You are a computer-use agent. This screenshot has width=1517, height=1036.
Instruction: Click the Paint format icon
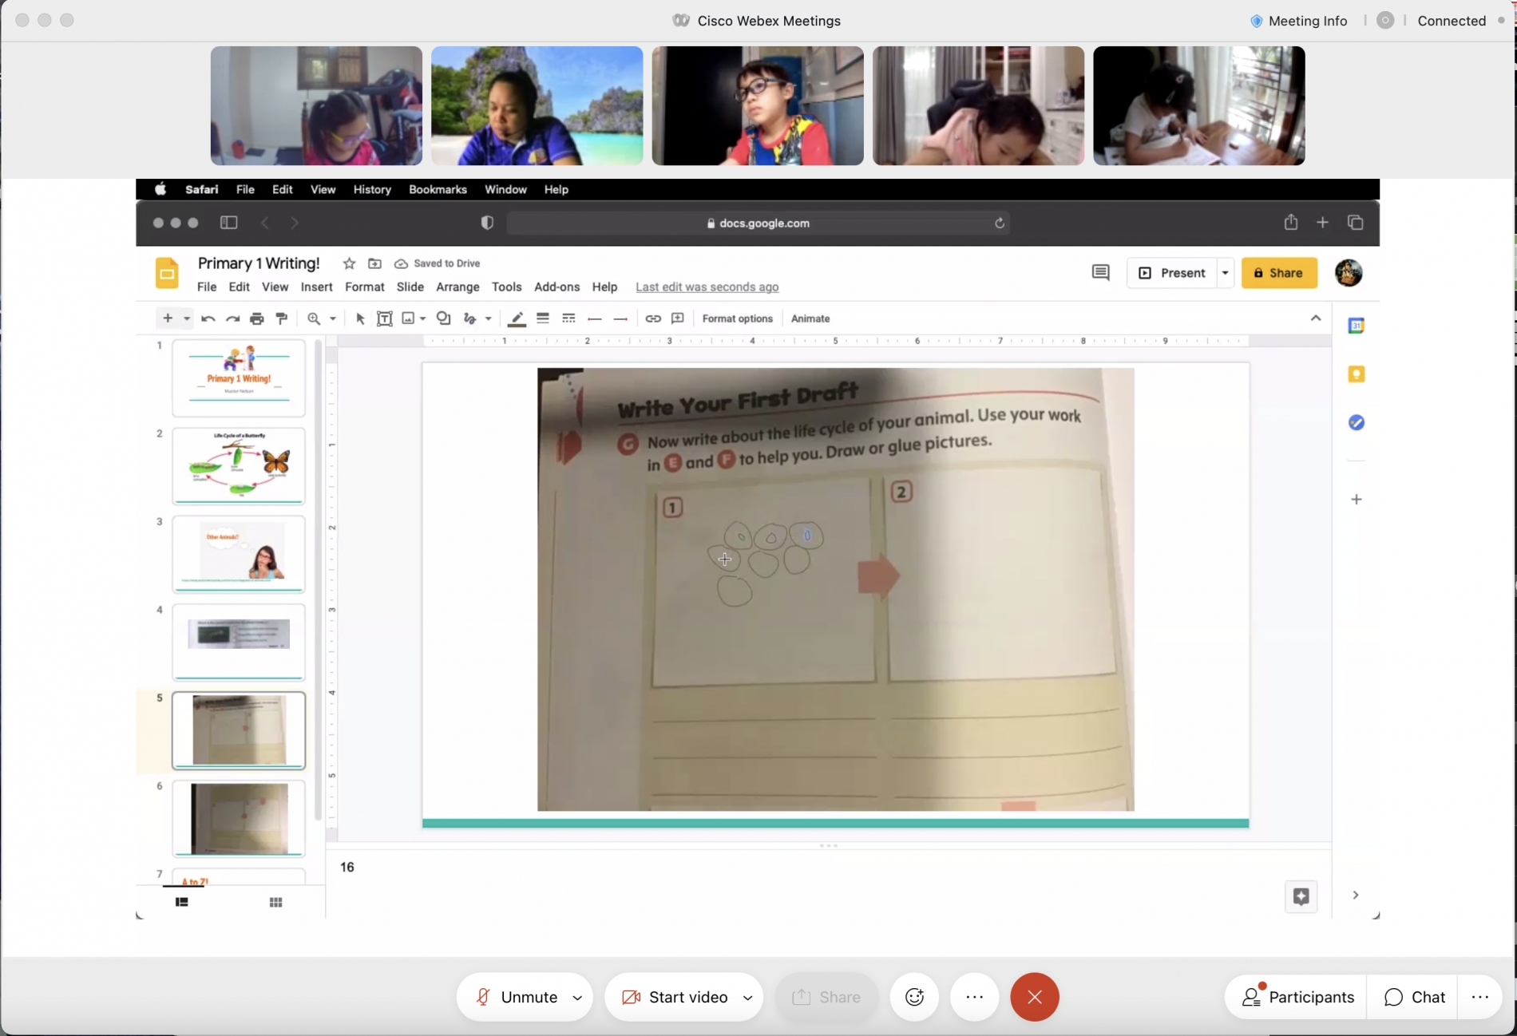[282, 318]
